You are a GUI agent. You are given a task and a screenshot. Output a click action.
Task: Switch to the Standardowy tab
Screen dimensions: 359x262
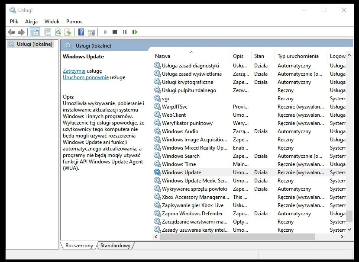click(x=115, y=246)
